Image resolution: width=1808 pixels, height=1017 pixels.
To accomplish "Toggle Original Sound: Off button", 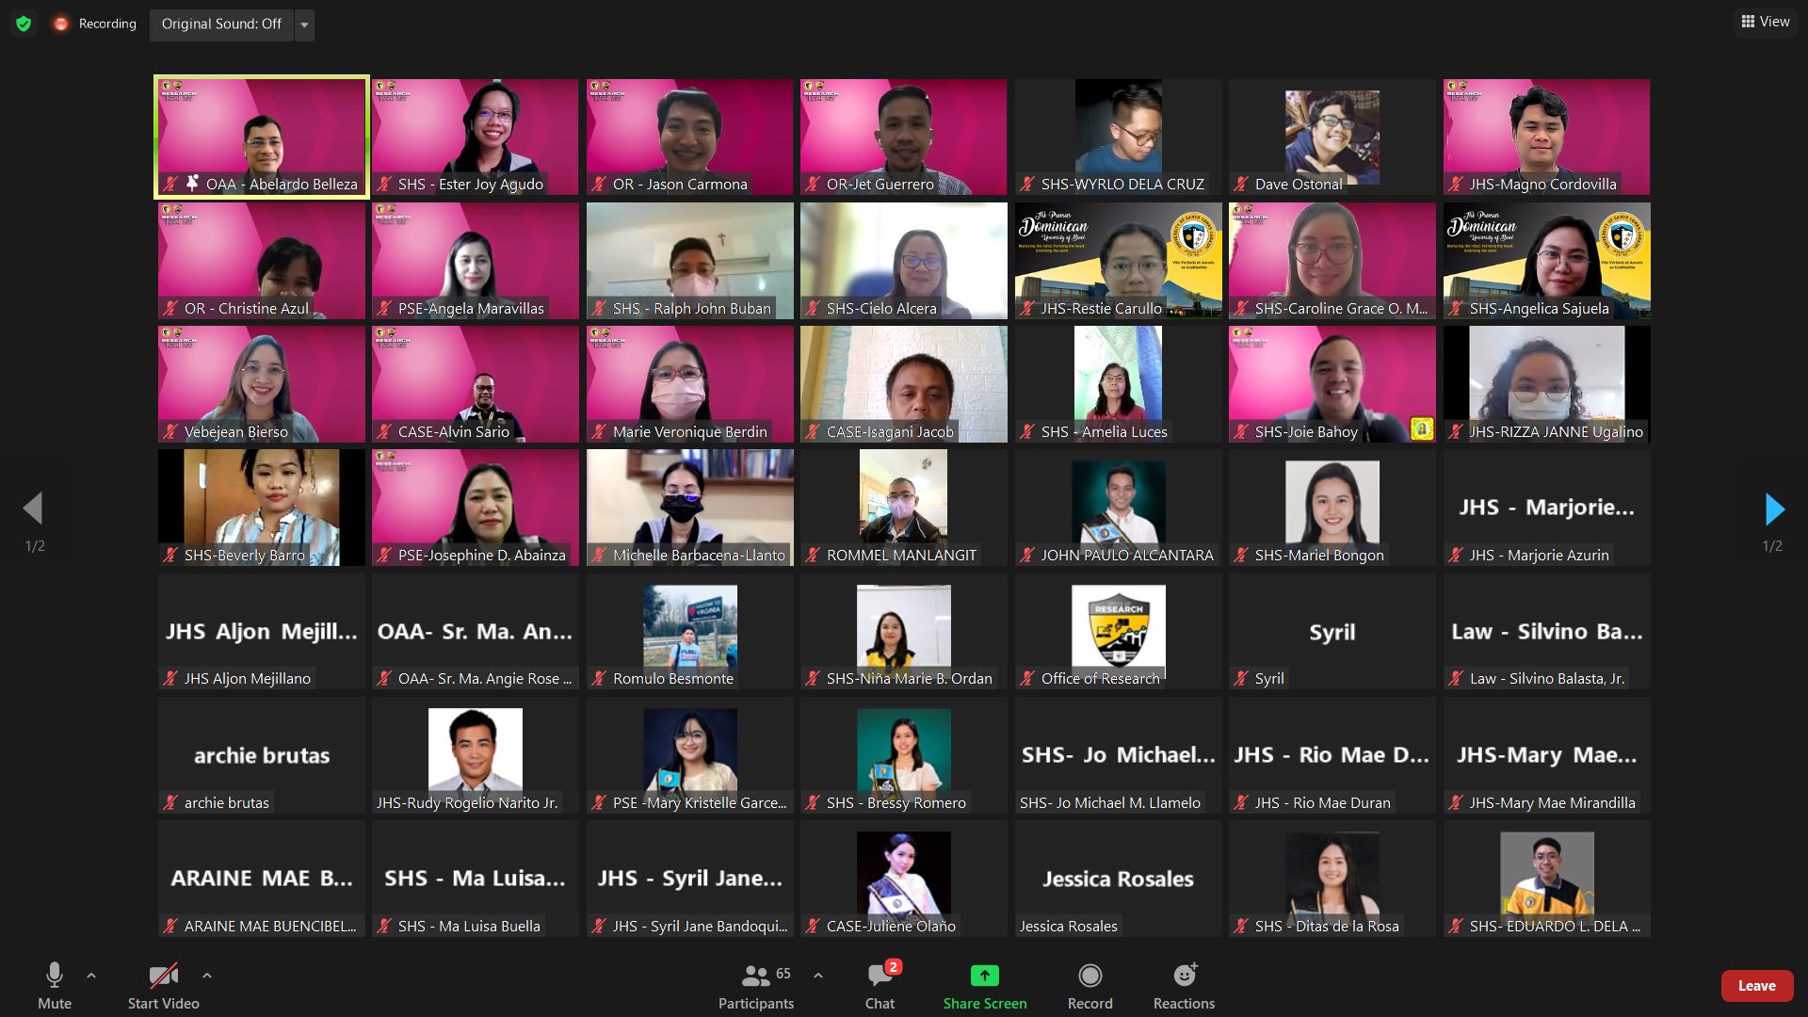I will tap(221, 24).
